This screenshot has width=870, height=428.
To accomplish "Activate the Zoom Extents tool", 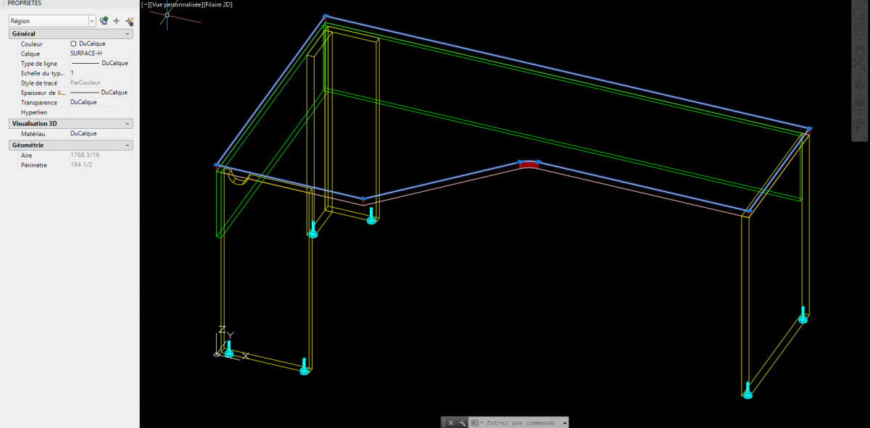I will pyautogui.click(x=858, y=67).
